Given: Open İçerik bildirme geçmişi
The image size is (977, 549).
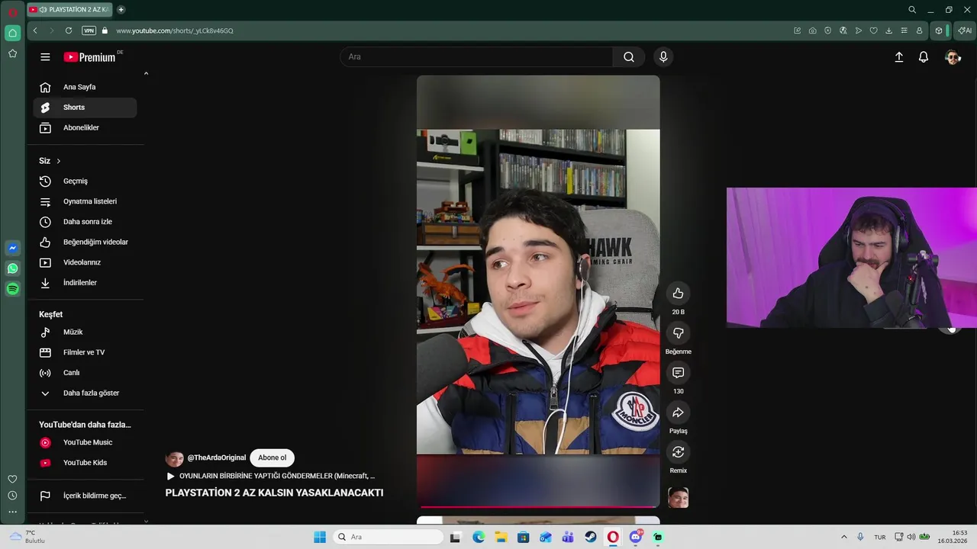Looking at the screenshot, I should [x=85, y=496].
